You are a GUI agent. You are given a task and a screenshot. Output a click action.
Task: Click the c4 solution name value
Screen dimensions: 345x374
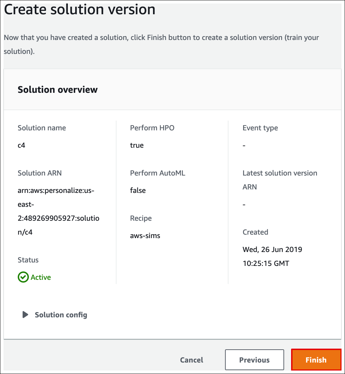pos(21,145)
